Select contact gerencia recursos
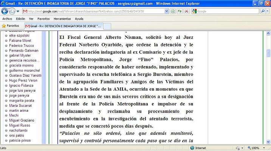Image resolution: width=271 pixels, height=151 pixels. pos(24,60)
